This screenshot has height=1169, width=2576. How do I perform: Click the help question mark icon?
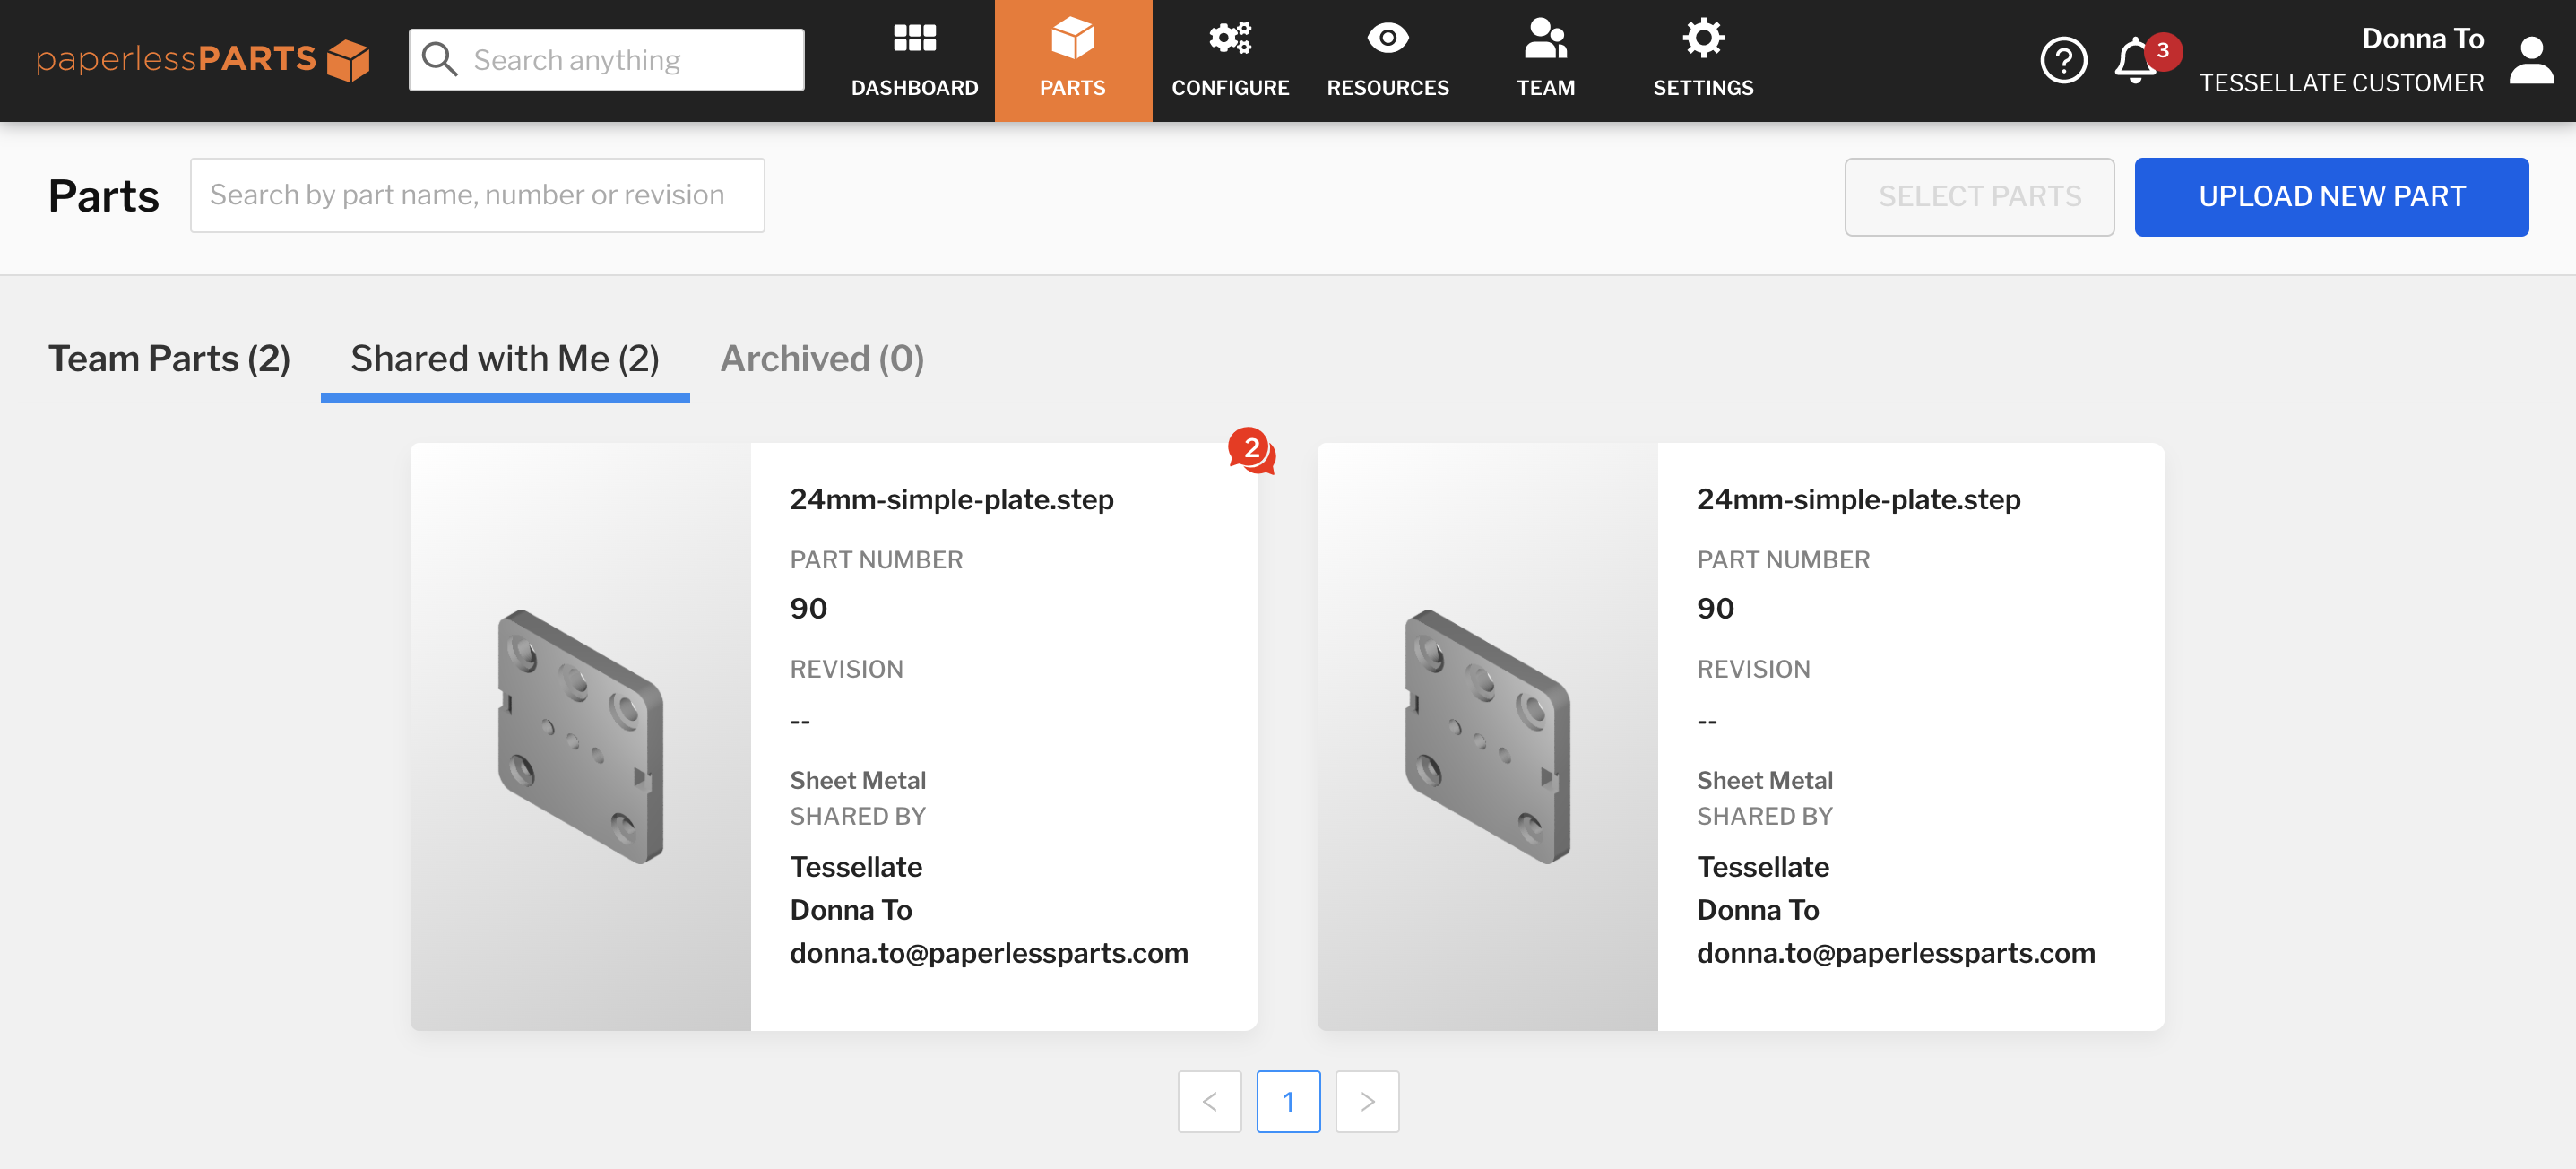[2063, 61]
